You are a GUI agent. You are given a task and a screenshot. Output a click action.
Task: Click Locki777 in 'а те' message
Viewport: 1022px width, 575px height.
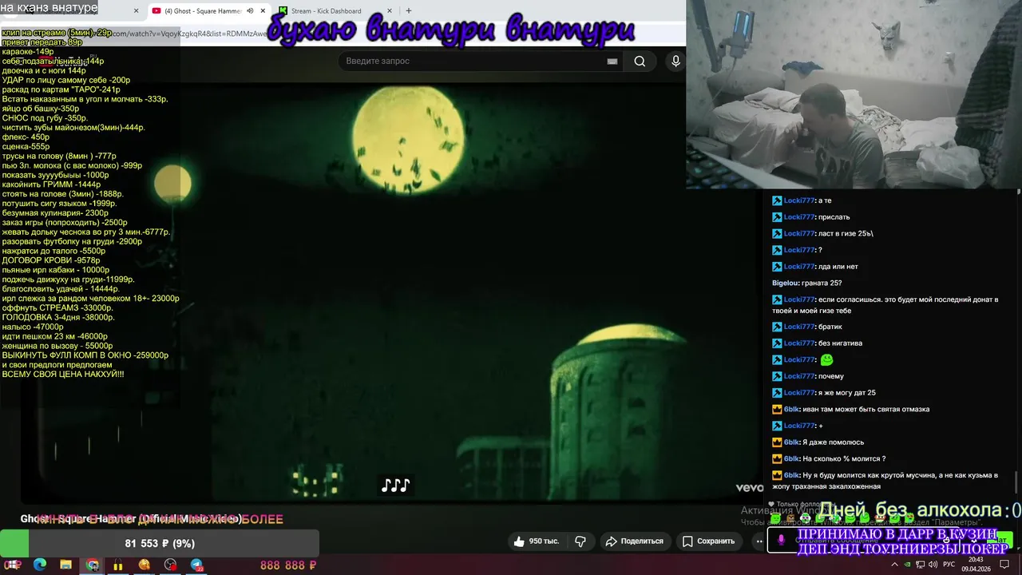point(799,200)
